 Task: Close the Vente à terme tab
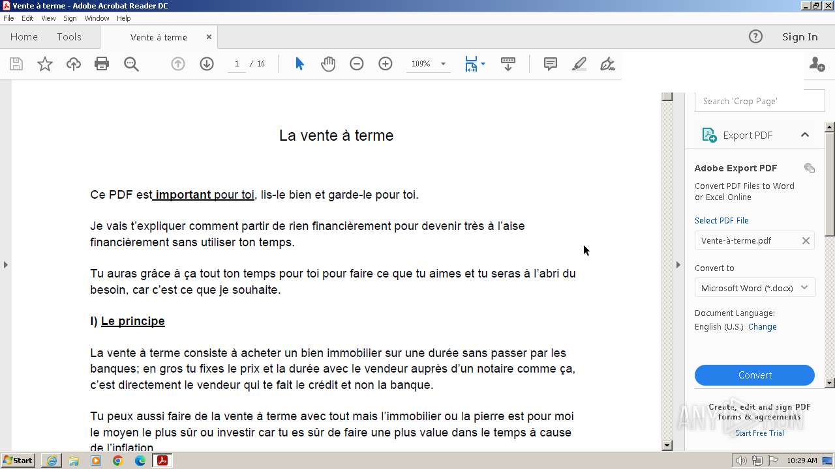209,37
